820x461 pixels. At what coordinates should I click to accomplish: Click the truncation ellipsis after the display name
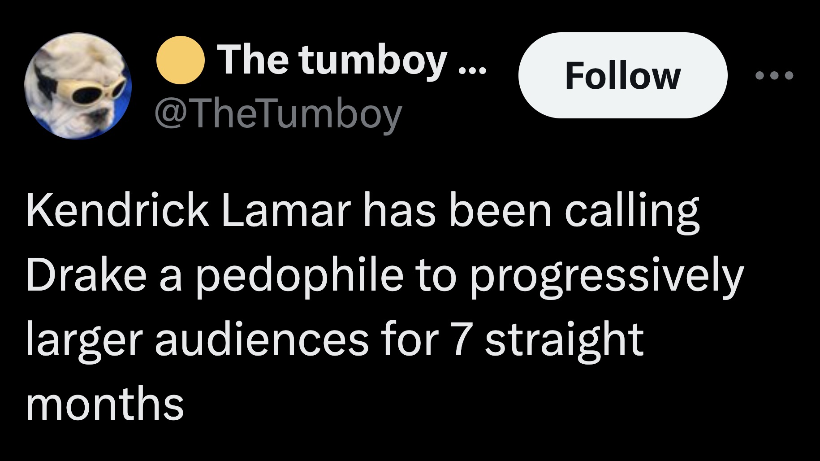[x=472, y=68]
